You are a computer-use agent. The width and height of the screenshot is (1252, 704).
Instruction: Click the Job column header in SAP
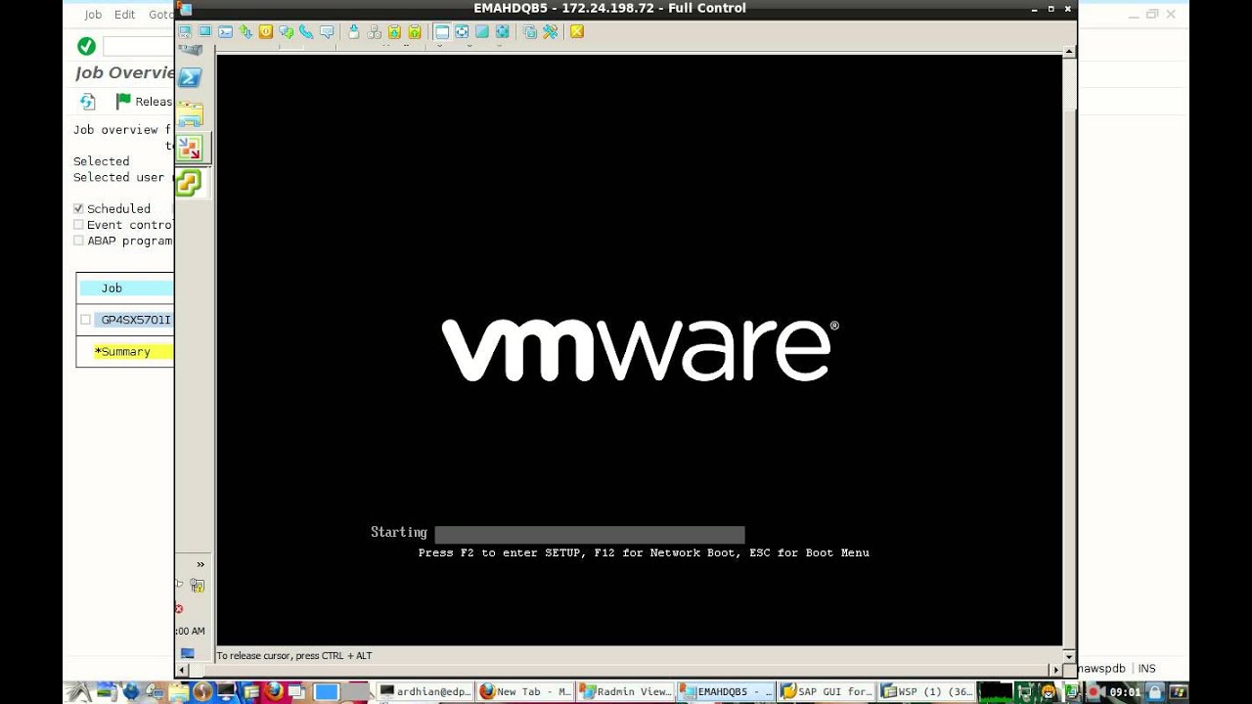(x=126, y=288)
